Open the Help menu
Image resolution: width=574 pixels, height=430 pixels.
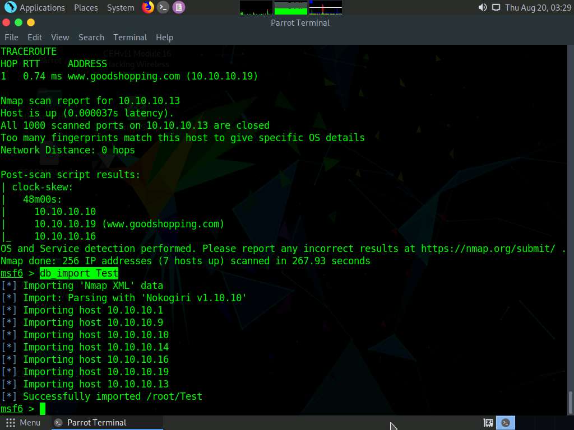tap(164, 38)
